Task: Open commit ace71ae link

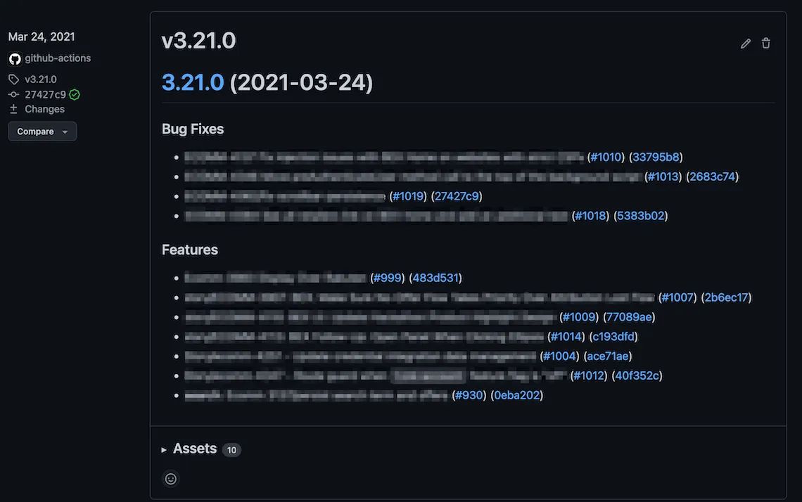Action: pyautogui.click(x=606, y=356)
